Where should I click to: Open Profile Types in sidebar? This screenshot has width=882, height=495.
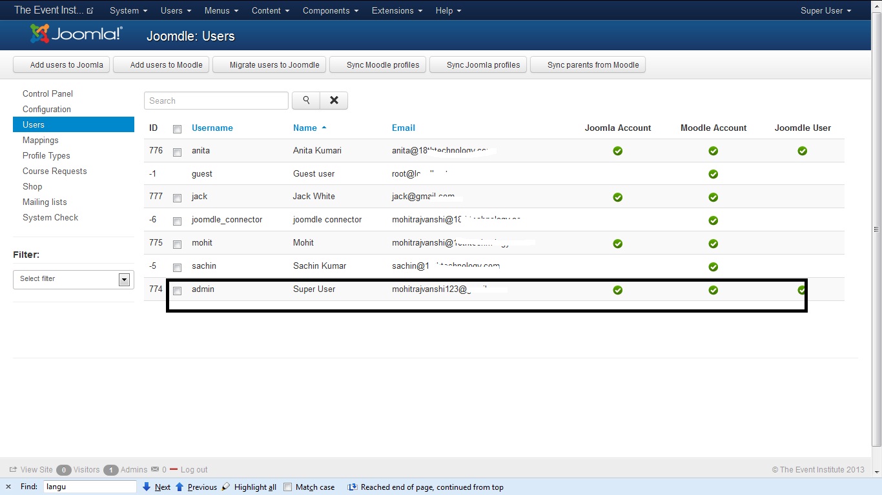pyautogui.click(x=46, y=155)
